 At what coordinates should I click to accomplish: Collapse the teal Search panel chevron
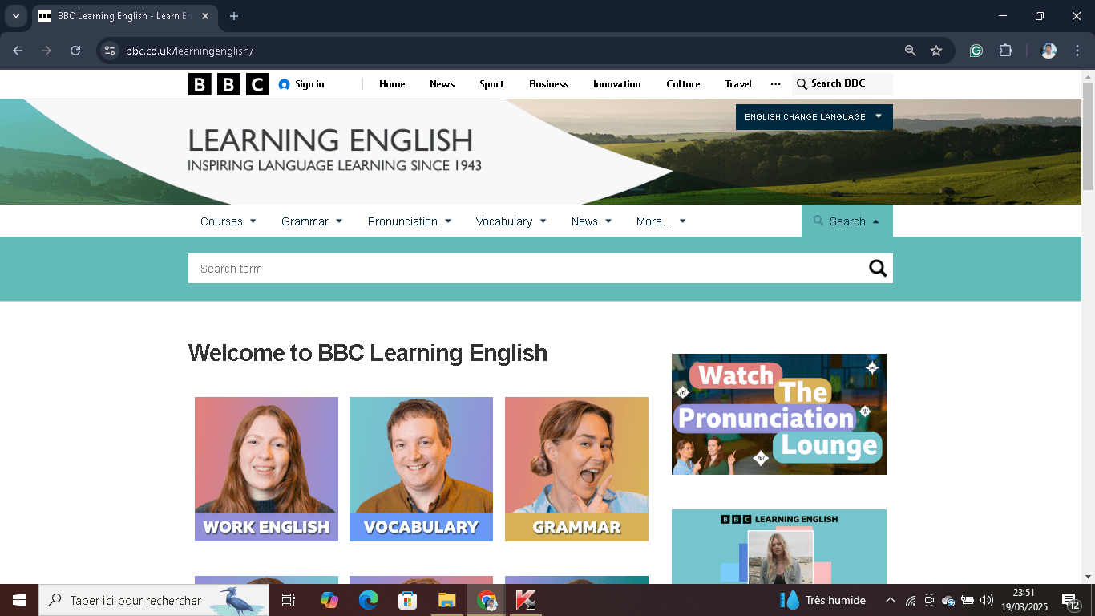pos(876,221)
